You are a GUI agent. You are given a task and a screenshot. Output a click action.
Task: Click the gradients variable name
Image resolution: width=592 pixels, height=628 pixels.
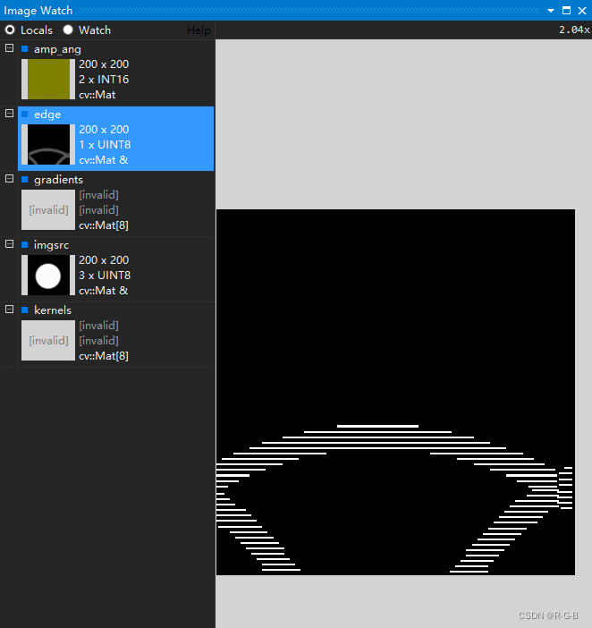tap(58, 180)
